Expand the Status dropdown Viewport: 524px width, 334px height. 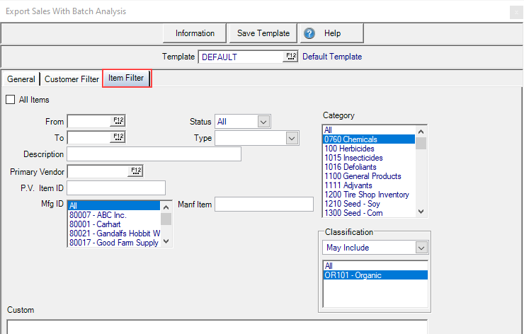pyautogui.click(x=263, y=122)
